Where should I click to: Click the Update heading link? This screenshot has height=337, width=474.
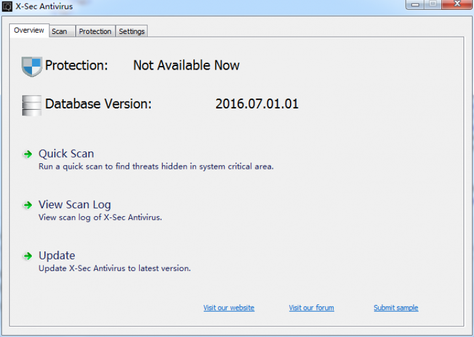(x=57, y=256)
